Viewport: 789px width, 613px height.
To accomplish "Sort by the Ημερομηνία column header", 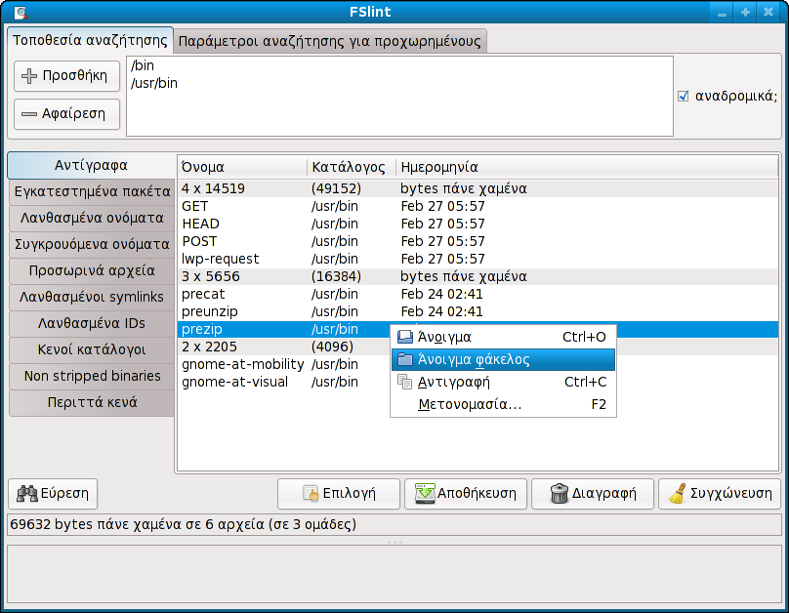I will click(x=587, y=167).
